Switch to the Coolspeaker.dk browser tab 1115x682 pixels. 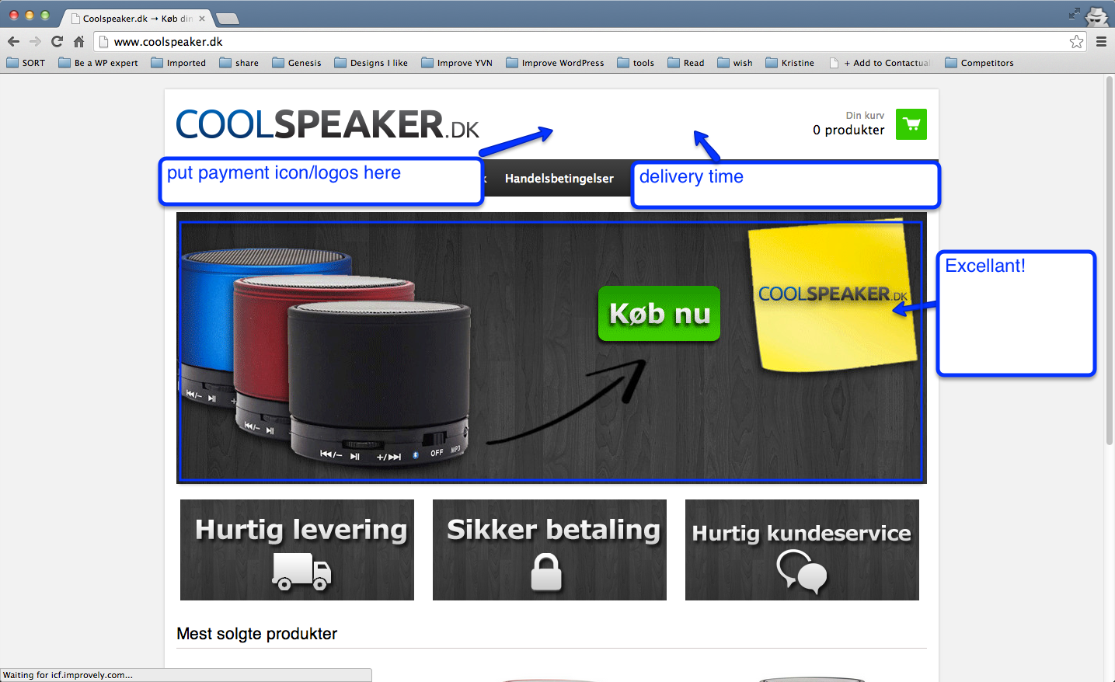tap(137, 18)
